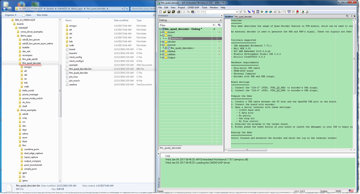Select hello_world folder in Explorer tree
Screen dimensions: 360x194
coord(28,91)
